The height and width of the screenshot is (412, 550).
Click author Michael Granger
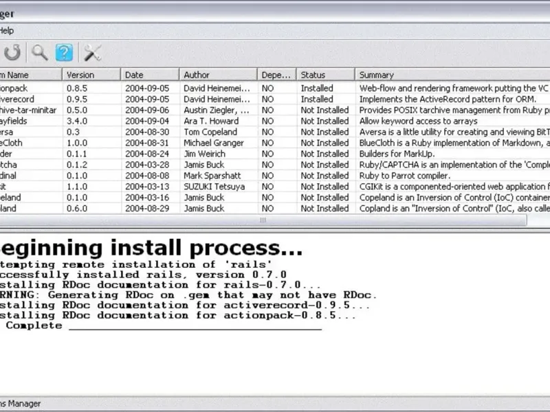(214, 143)
